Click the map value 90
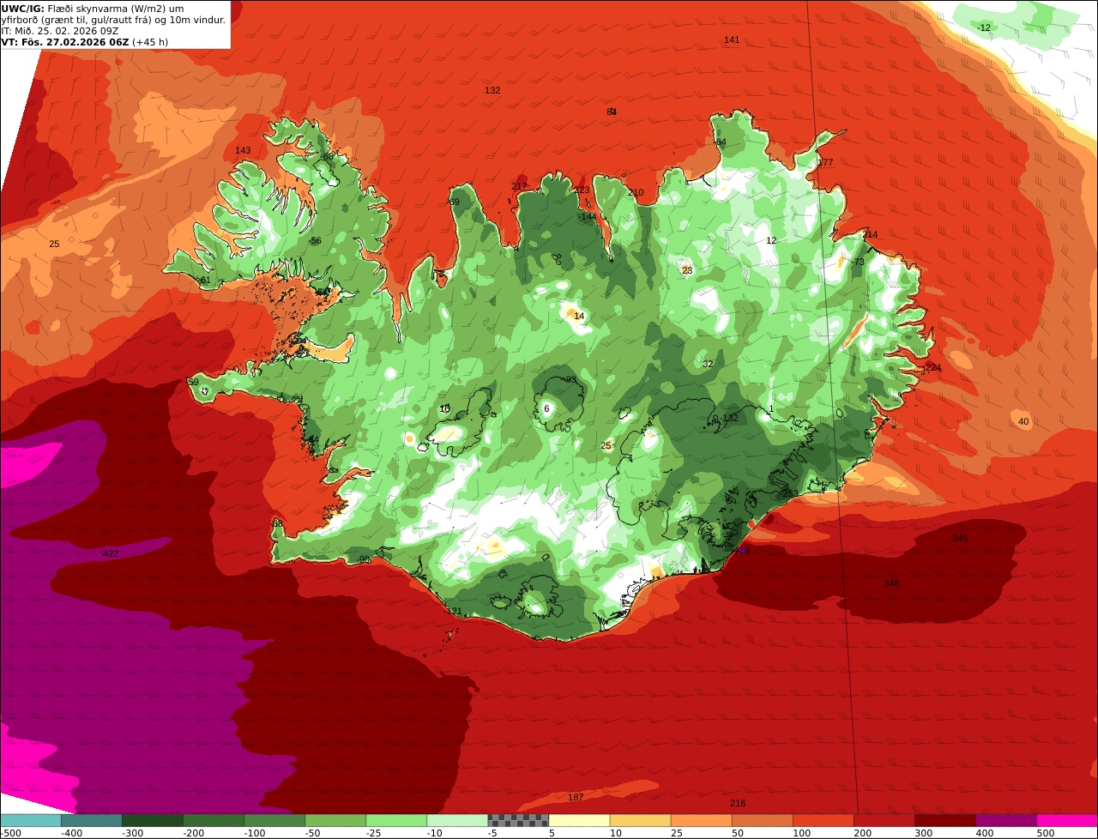 point(364,560)
